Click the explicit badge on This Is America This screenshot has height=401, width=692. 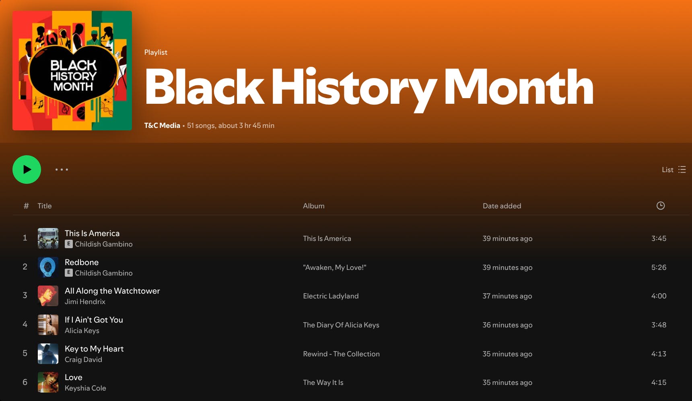[x=68, y=244]
